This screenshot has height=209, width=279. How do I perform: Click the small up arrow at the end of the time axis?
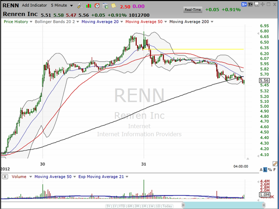pos(248,158)
